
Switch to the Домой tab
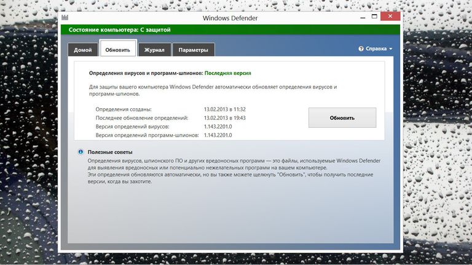pos(83,50)
